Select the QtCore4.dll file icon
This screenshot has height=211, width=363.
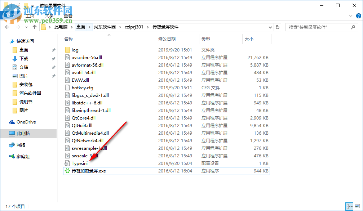point(68,118)
